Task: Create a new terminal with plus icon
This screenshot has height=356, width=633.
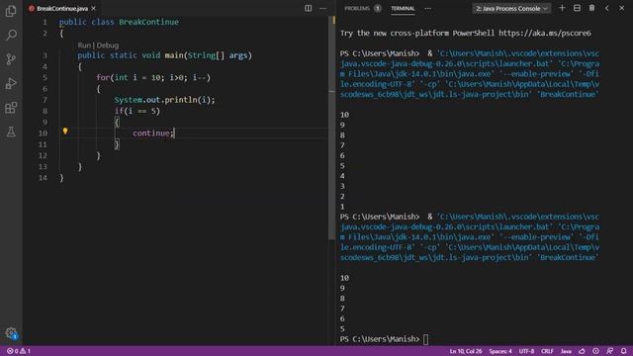Action: point(562,8)
